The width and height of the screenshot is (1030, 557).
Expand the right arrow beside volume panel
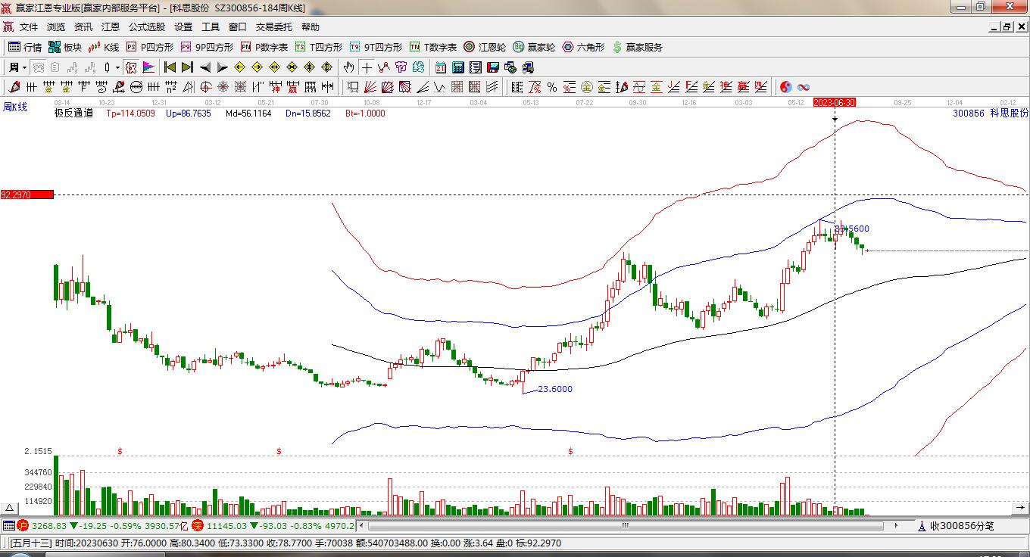1022,509
